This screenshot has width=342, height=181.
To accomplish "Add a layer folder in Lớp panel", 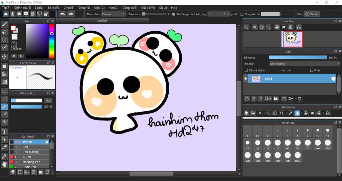I will (276, 98).
